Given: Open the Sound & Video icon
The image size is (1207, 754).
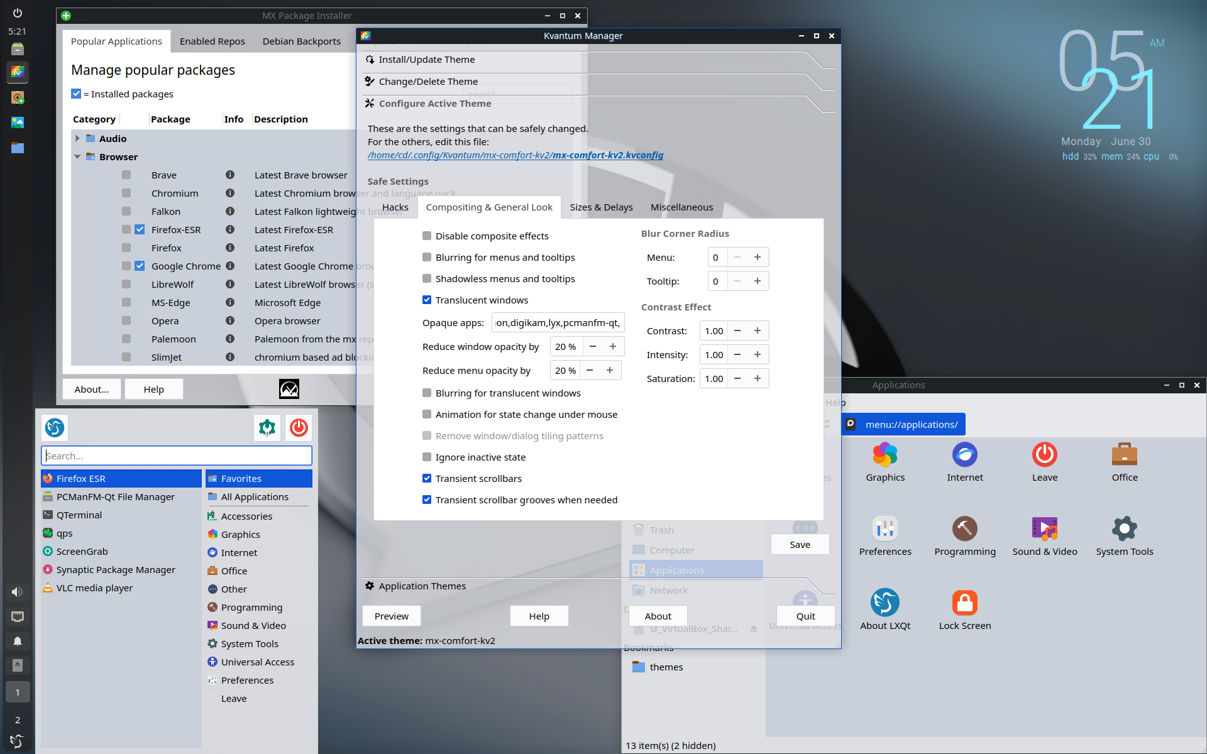Looking at the screenshot, I should pos(1045,528).
